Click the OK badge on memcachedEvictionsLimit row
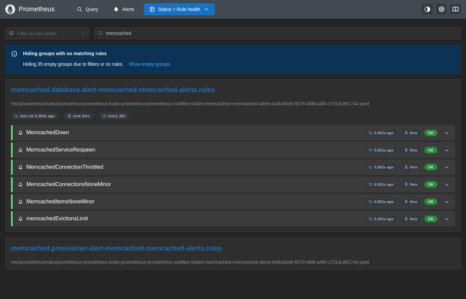The height and width of the screenshot is (299, 466). tap(431, 219)
